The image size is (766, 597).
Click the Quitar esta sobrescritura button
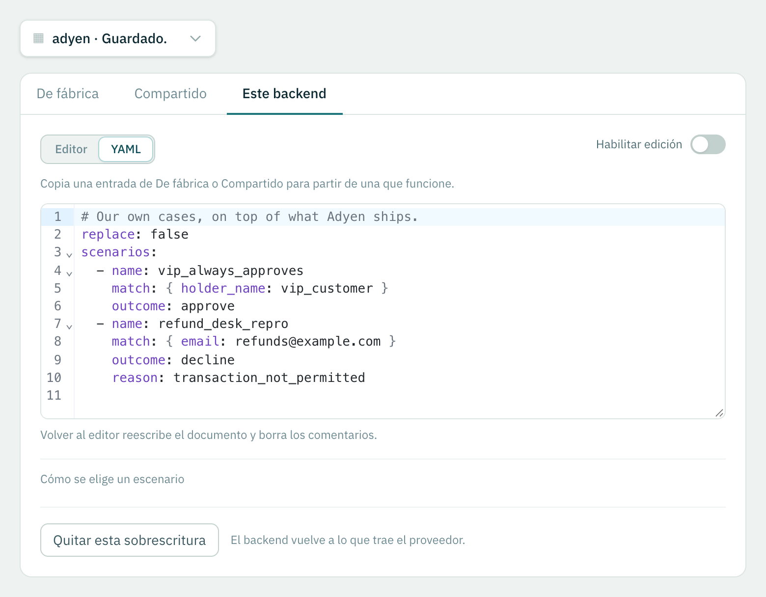pos(130,540)
